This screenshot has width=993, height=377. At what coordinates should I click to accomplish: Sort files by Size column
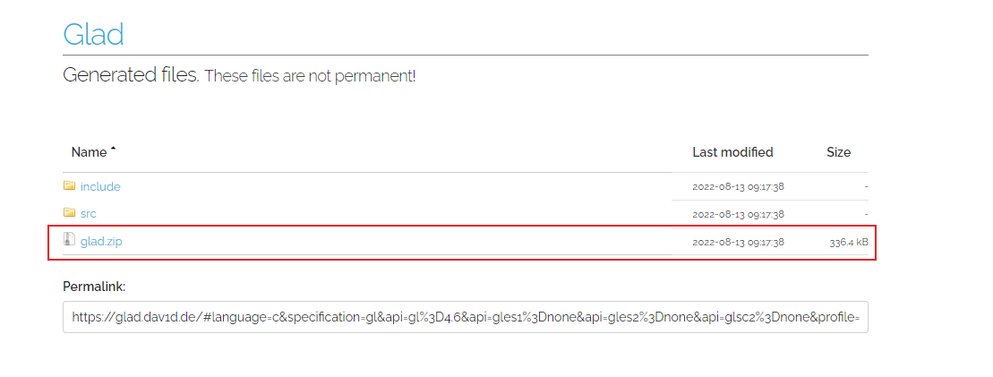[838, 152]
